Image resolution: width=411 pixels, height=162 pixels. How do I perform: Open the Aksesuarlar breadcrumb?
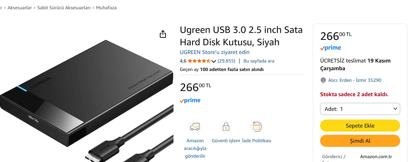tap(20, 8)
